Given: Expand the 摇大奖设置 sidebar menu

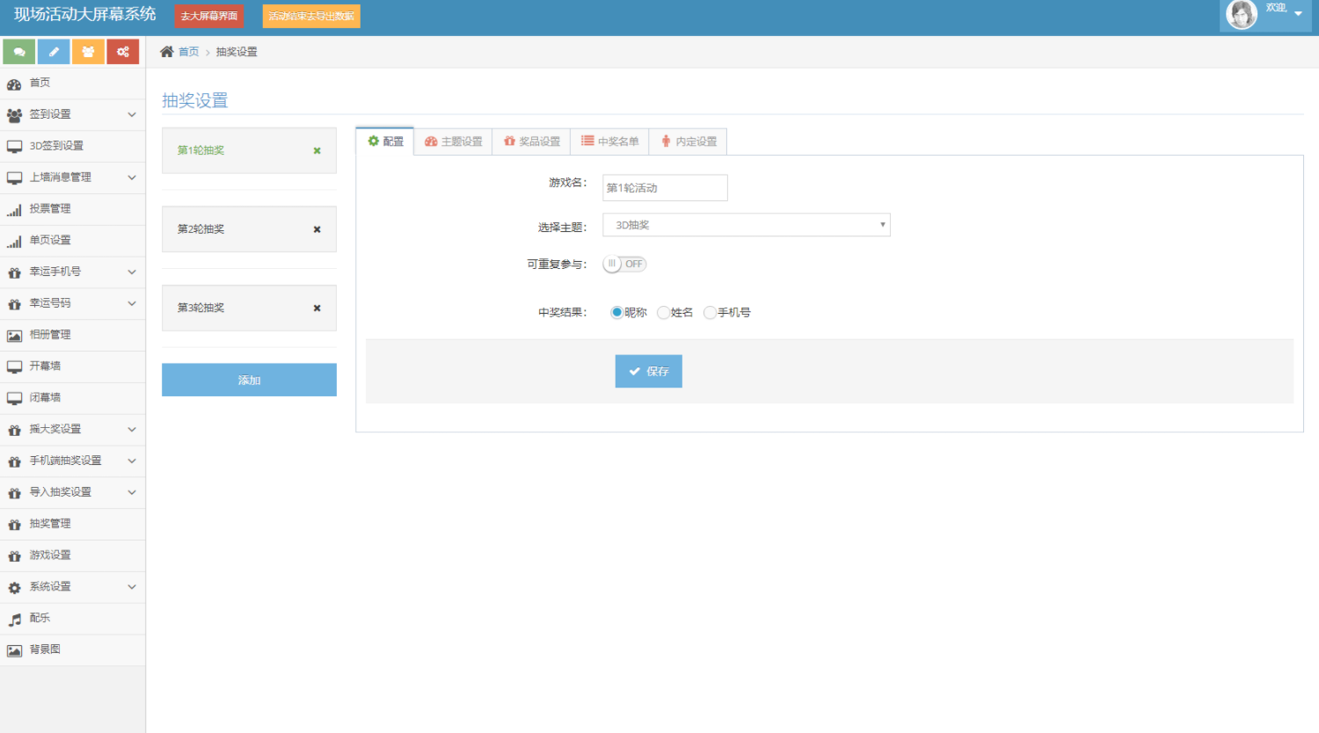Looking at the screenshot, I should (72, 429).
